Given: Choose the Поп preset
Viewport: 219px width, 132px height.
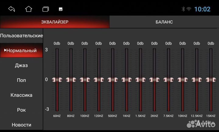Looking at the screenshot, I should tap(21, 80).
